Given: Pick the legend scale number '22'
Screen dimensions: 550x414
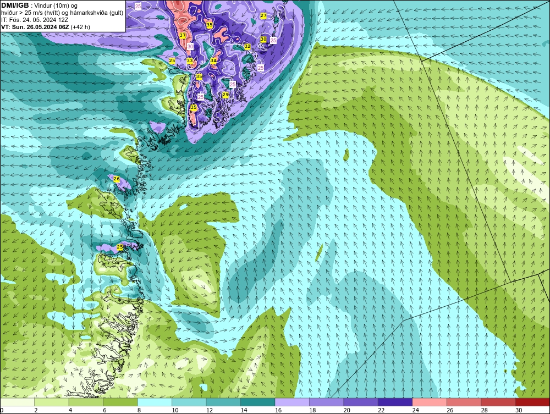Looking at the screenshot, I should (381, 410).
